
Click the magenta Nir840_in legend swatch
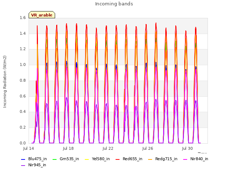click(185, 159)
